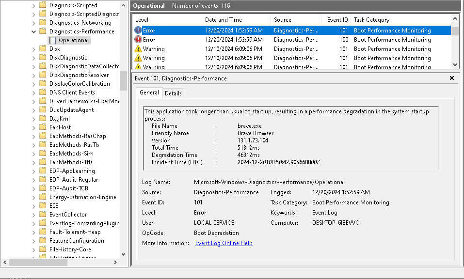Click the folder icon next to DucUpdateAgent
Screen dimensions: 464x279
[x=43, y=109]
